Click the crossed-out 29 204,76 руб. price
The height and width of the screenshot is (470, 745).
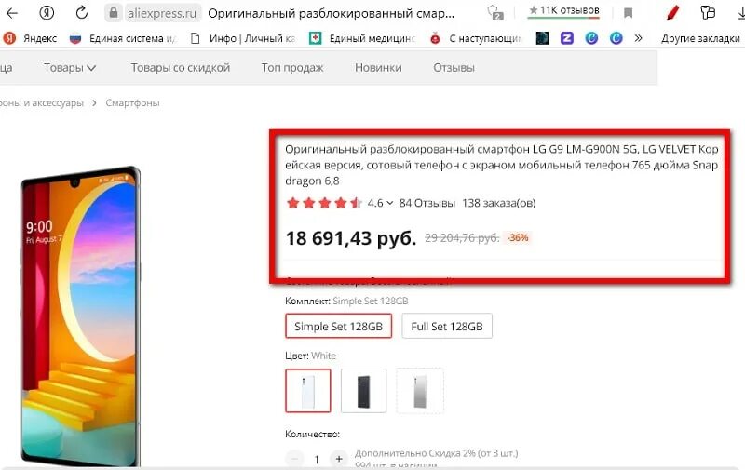tap(462, 238)
